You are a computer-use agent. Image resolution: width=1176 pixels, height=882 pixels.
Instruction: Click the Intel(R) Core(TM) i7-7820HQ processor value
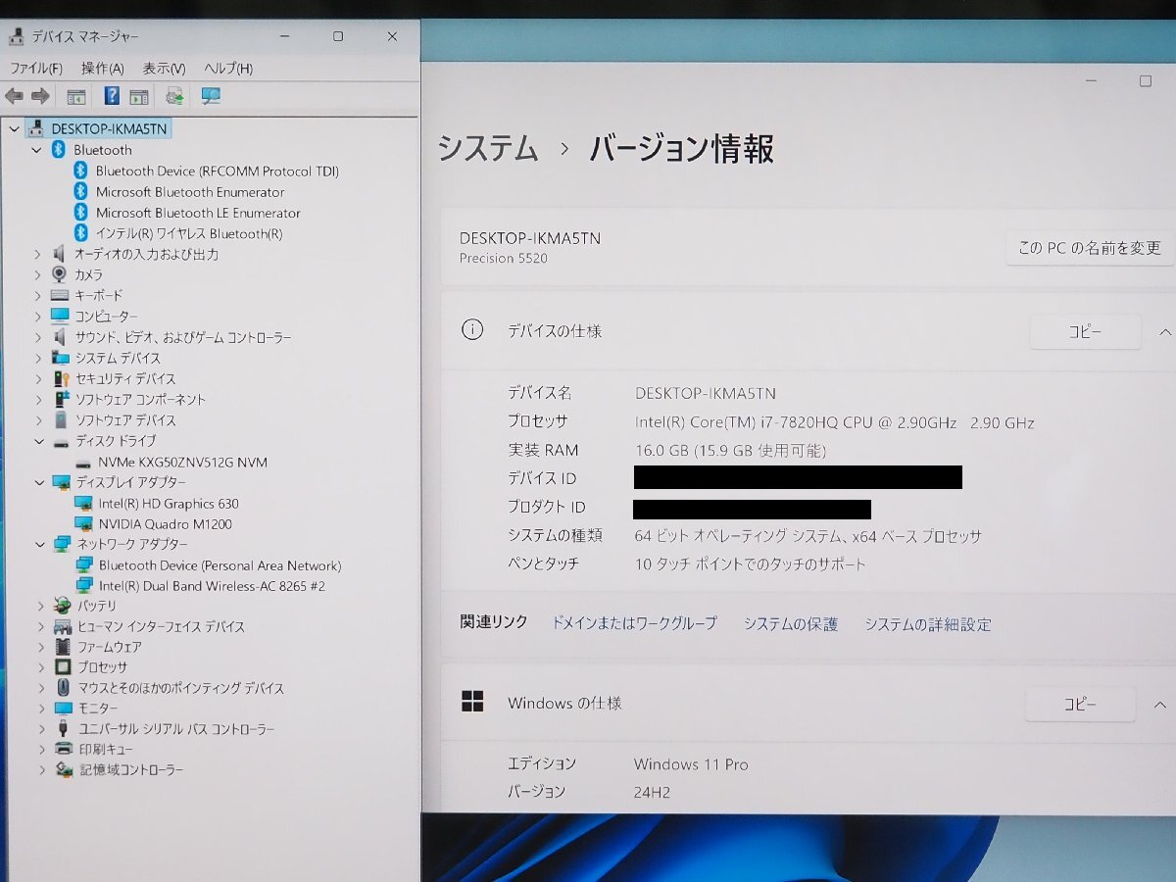coord(835,422)
